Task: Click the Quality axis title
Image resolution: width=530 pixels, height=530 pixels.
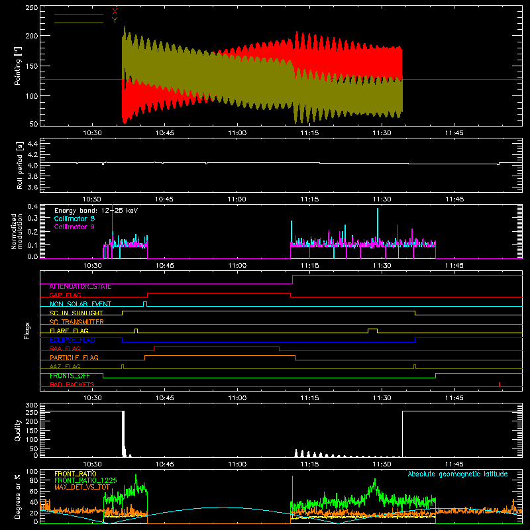Action: (x=18, y=430)
